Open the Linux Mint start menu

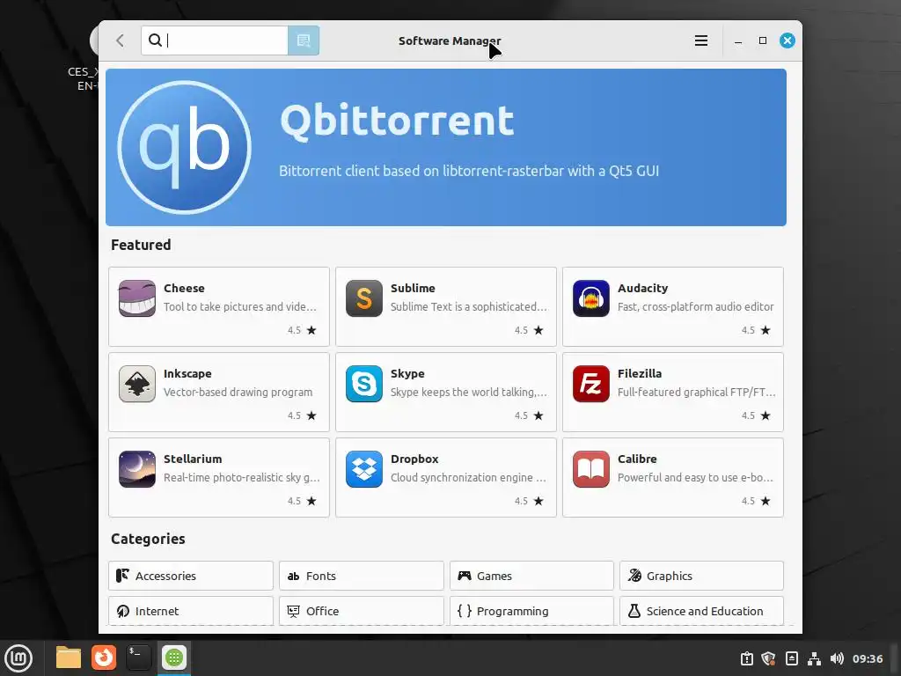point(18,658)
